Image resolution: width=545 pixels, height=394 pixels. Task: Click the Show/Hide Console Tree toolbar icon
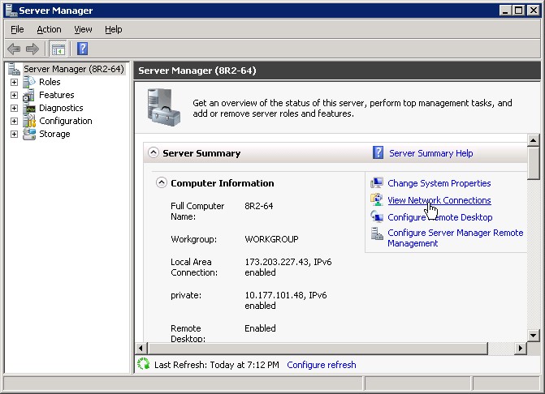coord(58,49)
